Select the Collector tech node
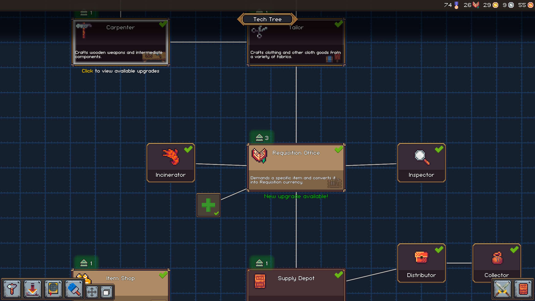This screenshot has width=535, height=301. coord(497,263)
